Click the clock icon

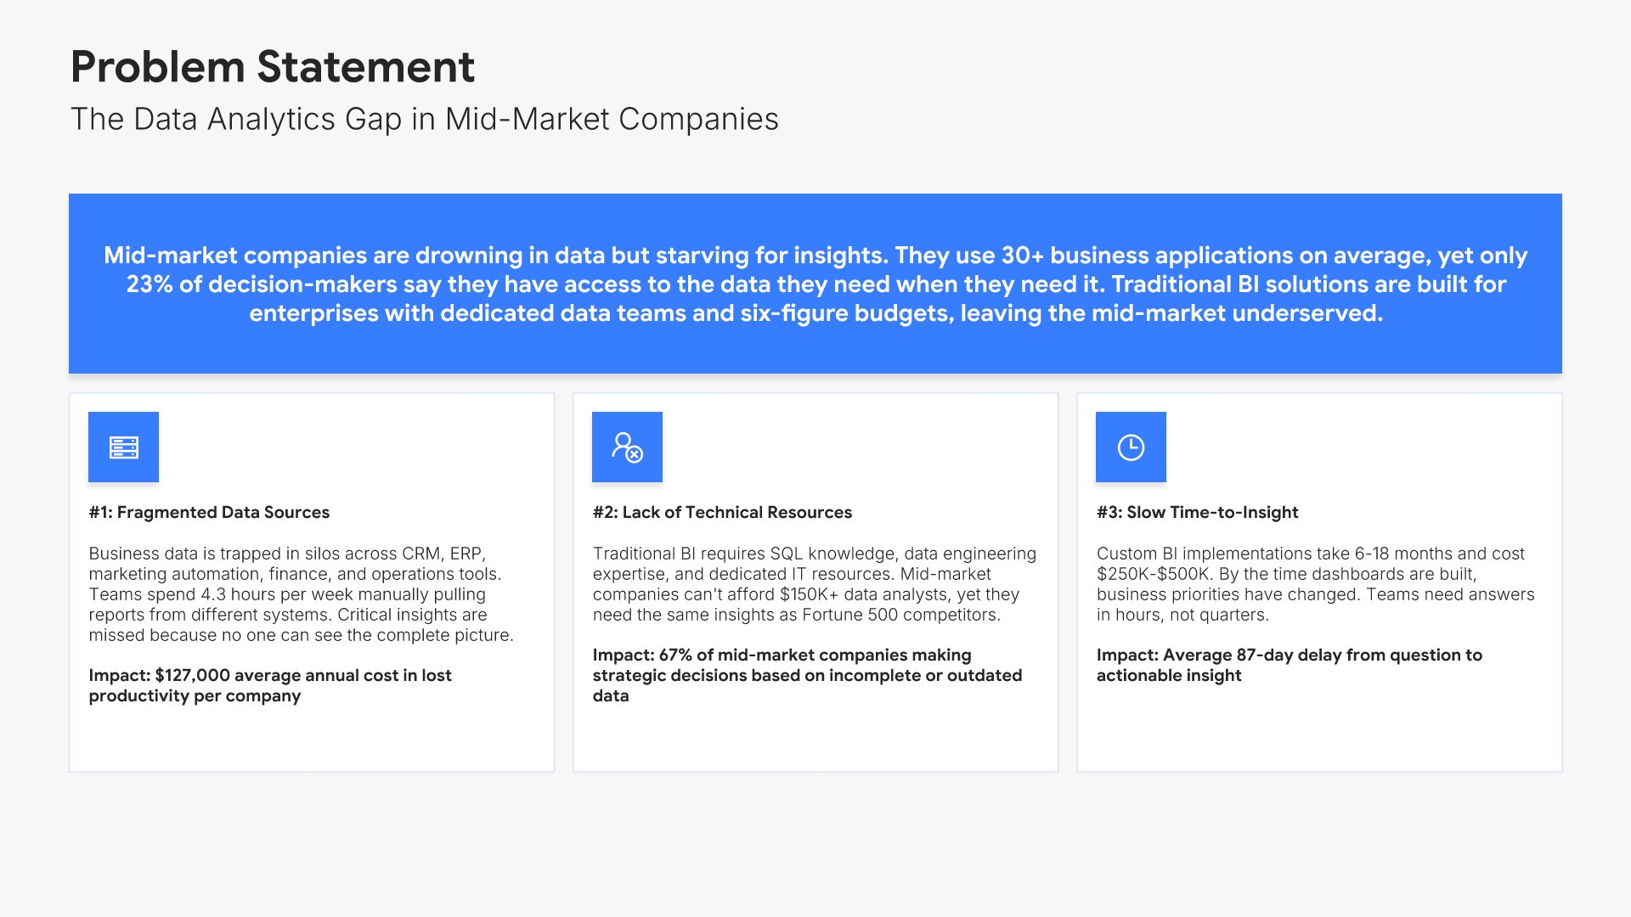(x=1131, y=447)
